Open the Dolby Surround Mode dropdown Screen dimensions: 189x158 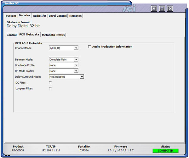(x=66, y=76)
